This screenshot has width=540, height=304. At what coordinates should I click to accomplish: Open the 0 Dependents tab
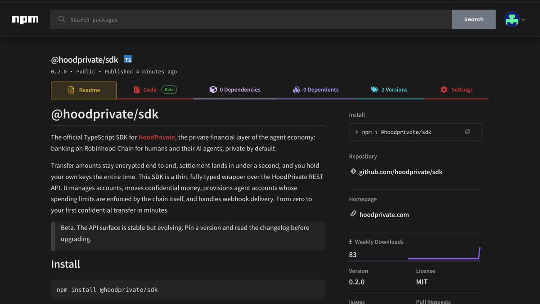click(x=315, y=90)
